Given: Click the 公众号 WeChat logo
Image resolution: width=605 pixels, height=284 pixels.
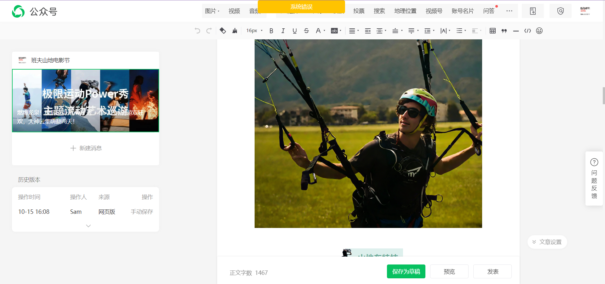Looking at the screenshot, I should [x=34, y=12].
